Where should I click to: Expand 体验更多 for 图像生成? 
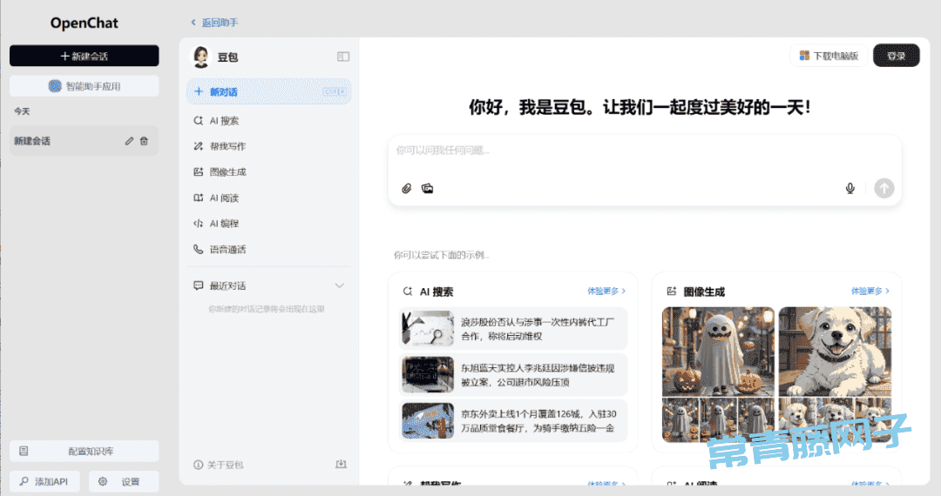[x=870, y=292]
